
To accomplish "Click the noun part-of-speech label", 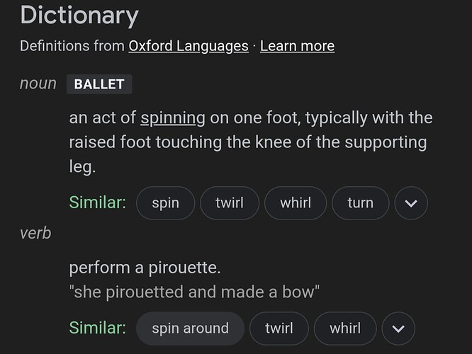I will point(38,84).
